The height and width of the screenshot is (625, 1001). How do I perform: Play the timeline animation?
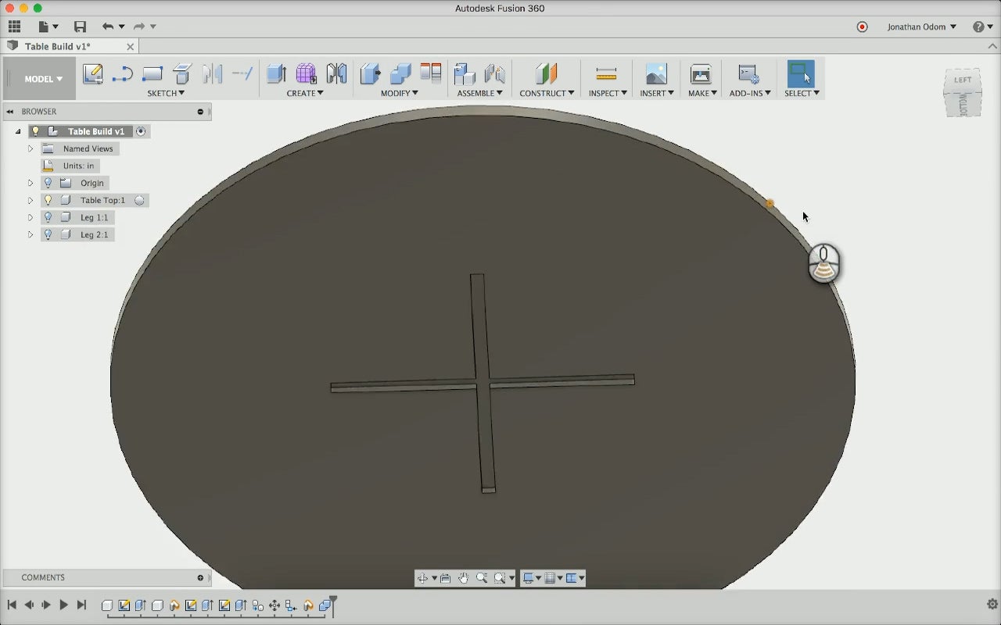pos(63,605)
